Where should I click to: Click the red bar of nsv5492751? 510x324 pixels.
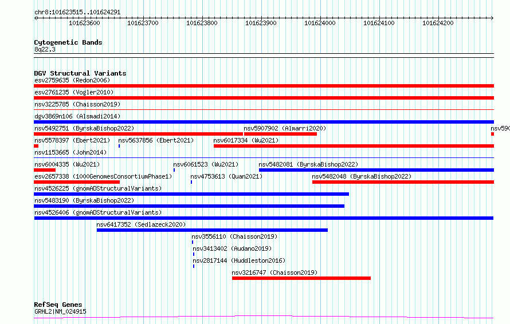click(x=138, y=134)
